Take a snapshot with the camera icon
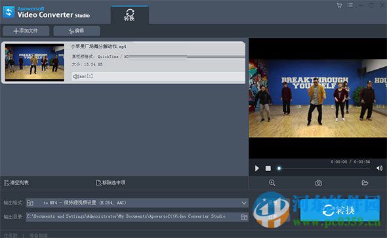This screenshot has width=387, height=238. coord(319,183)
